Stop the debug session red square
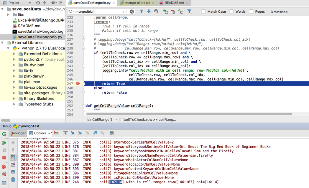Image resolution: width=309 pixels, height=188 pixels. pos(4,158)
